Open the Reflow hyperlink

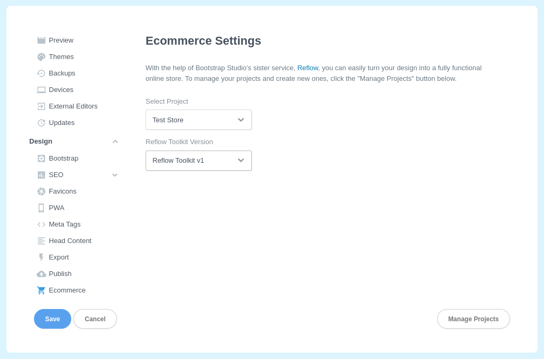click(x=308, y=68)
